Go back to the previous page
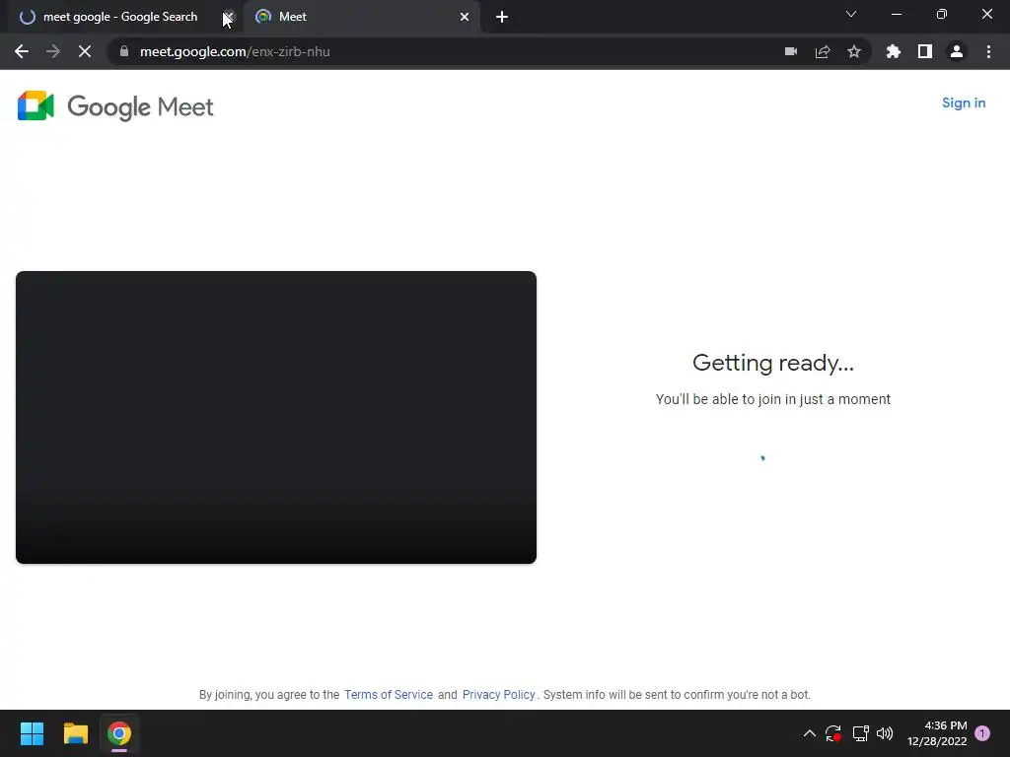Viewport: 1010px width, 757px height. 22,51
